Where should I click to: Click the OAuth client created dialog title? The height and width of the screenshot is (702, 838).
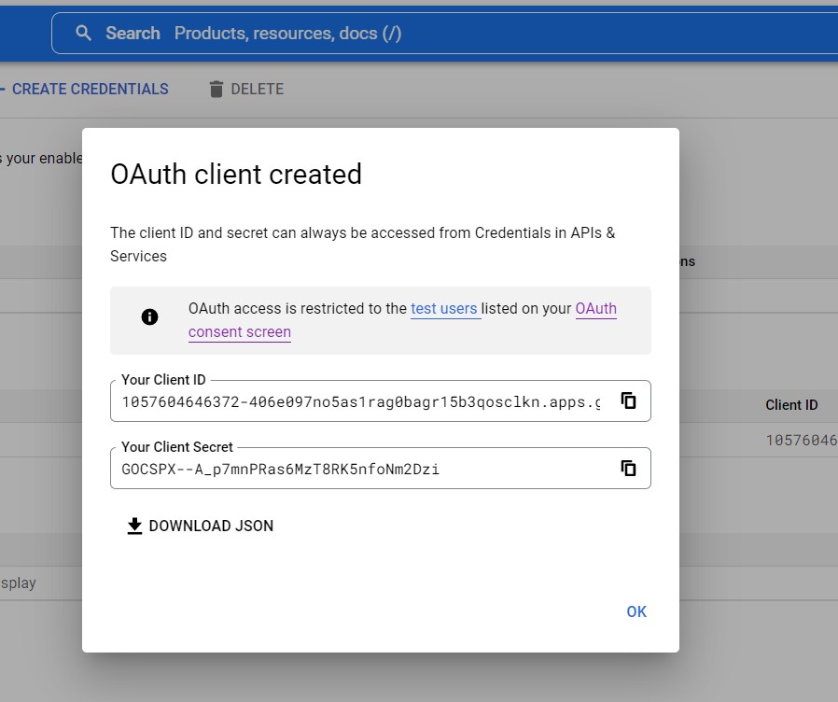pos(236,174)
